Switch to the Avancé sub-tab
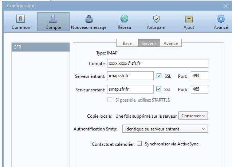 pyautogui.click(x=170, y=43)
